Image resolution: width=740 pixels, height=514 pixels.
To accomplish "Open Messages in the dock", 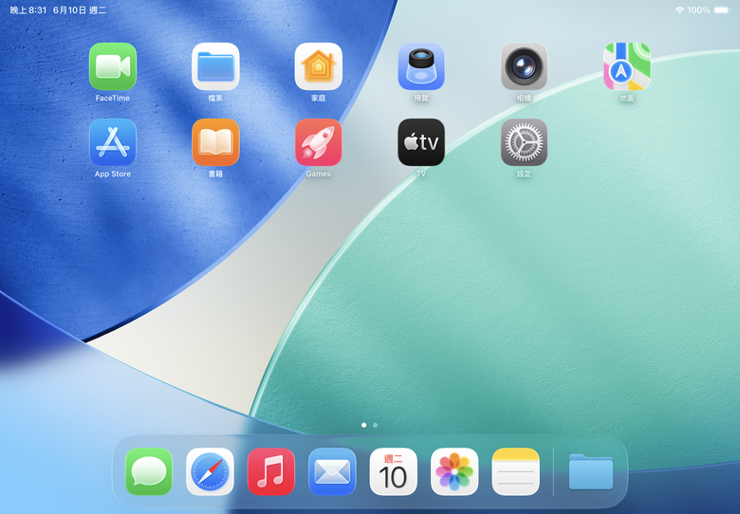I will click(x=149, y=471).
